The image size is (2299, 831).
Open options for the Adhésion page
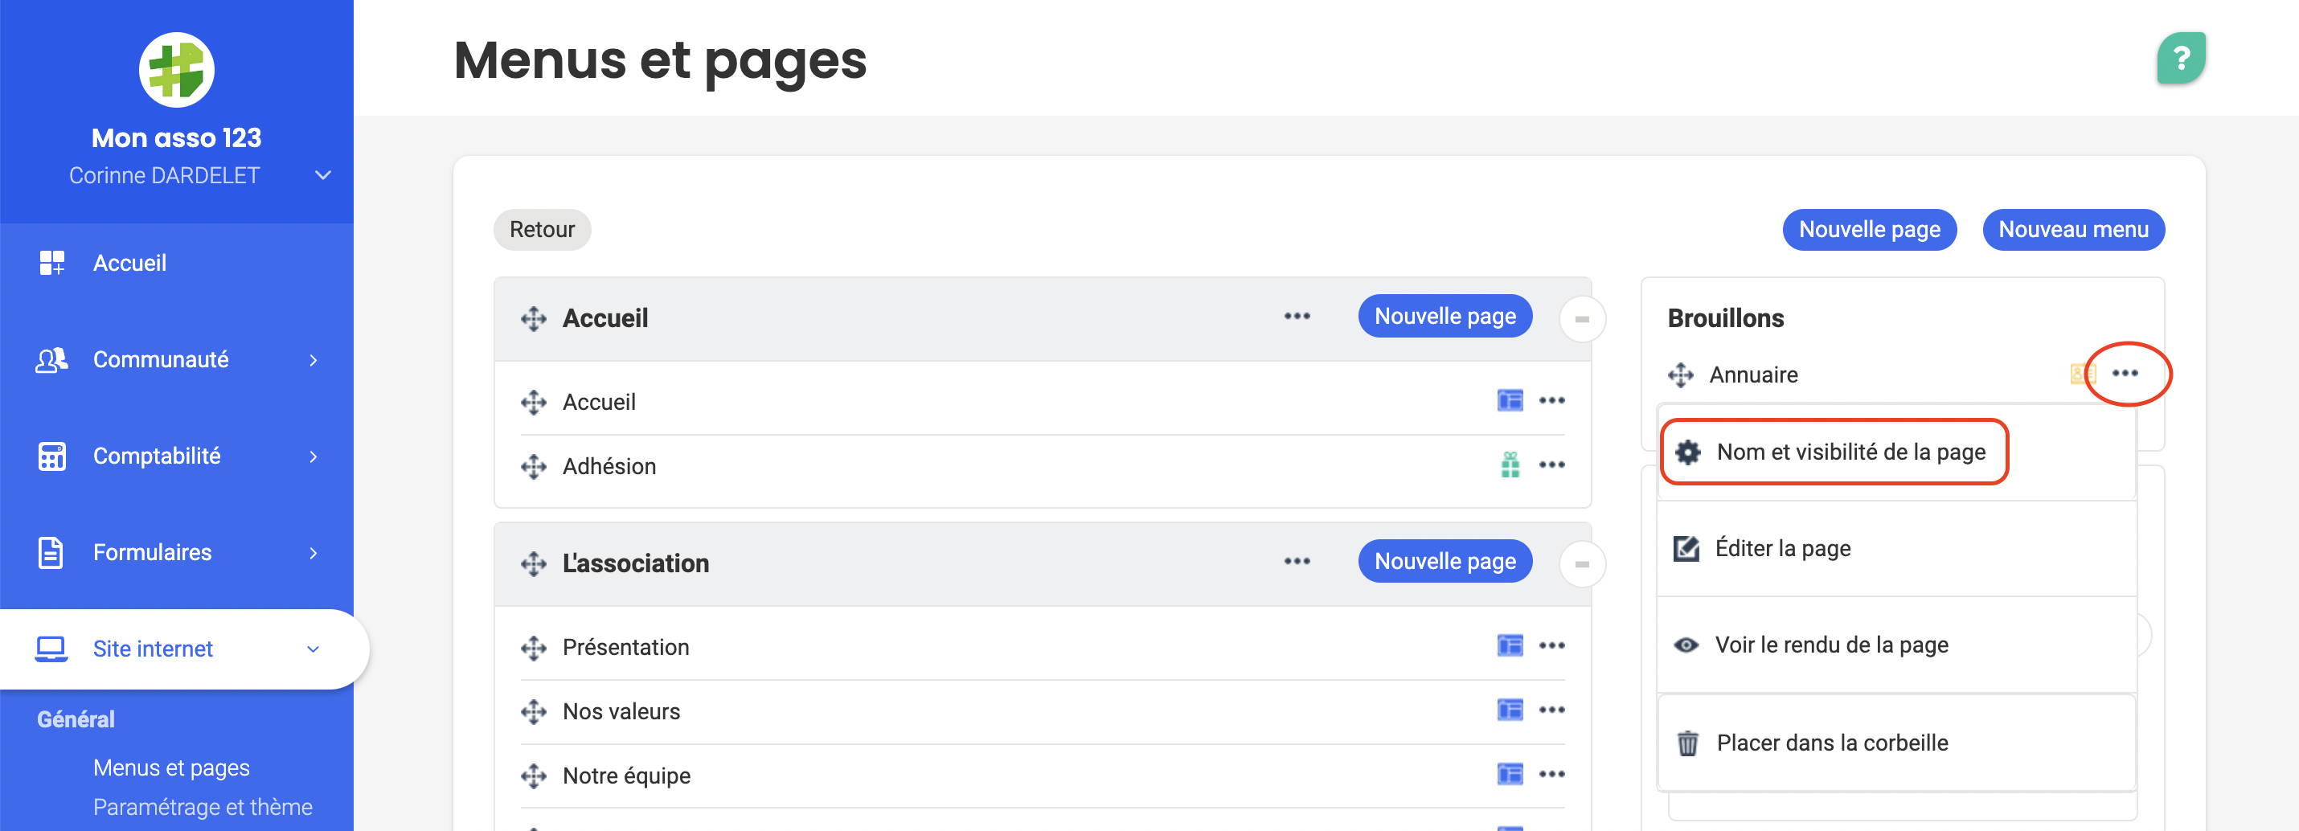click(1552, 465)
